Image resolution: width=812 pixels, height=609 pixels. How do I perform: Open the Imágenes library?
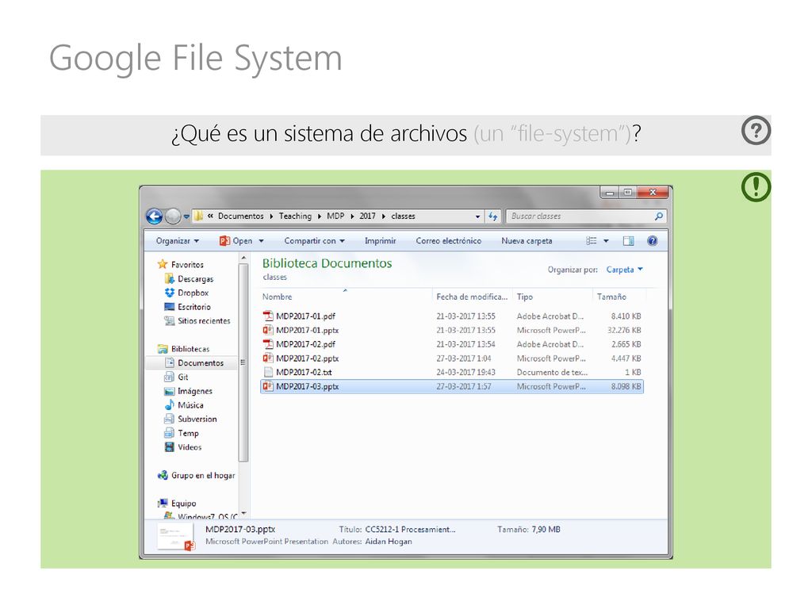pyautogui.click(x=189, y=390)
